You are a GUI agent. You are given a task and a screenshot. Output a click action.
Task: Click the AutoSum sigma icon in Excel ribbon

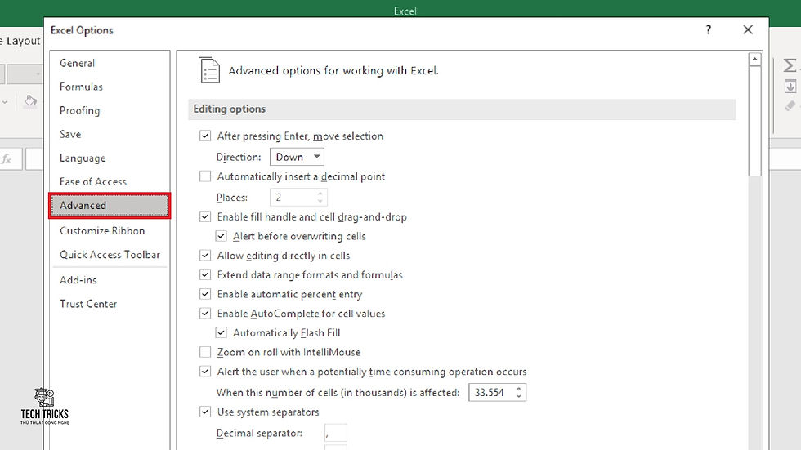click(x=790, y=65)
